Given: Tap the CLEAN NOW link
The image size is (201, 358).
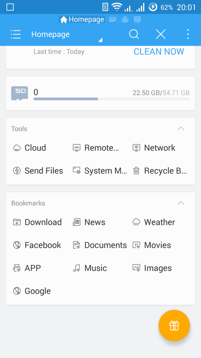Looking at the screenshot, I should [x=159, y=52].
